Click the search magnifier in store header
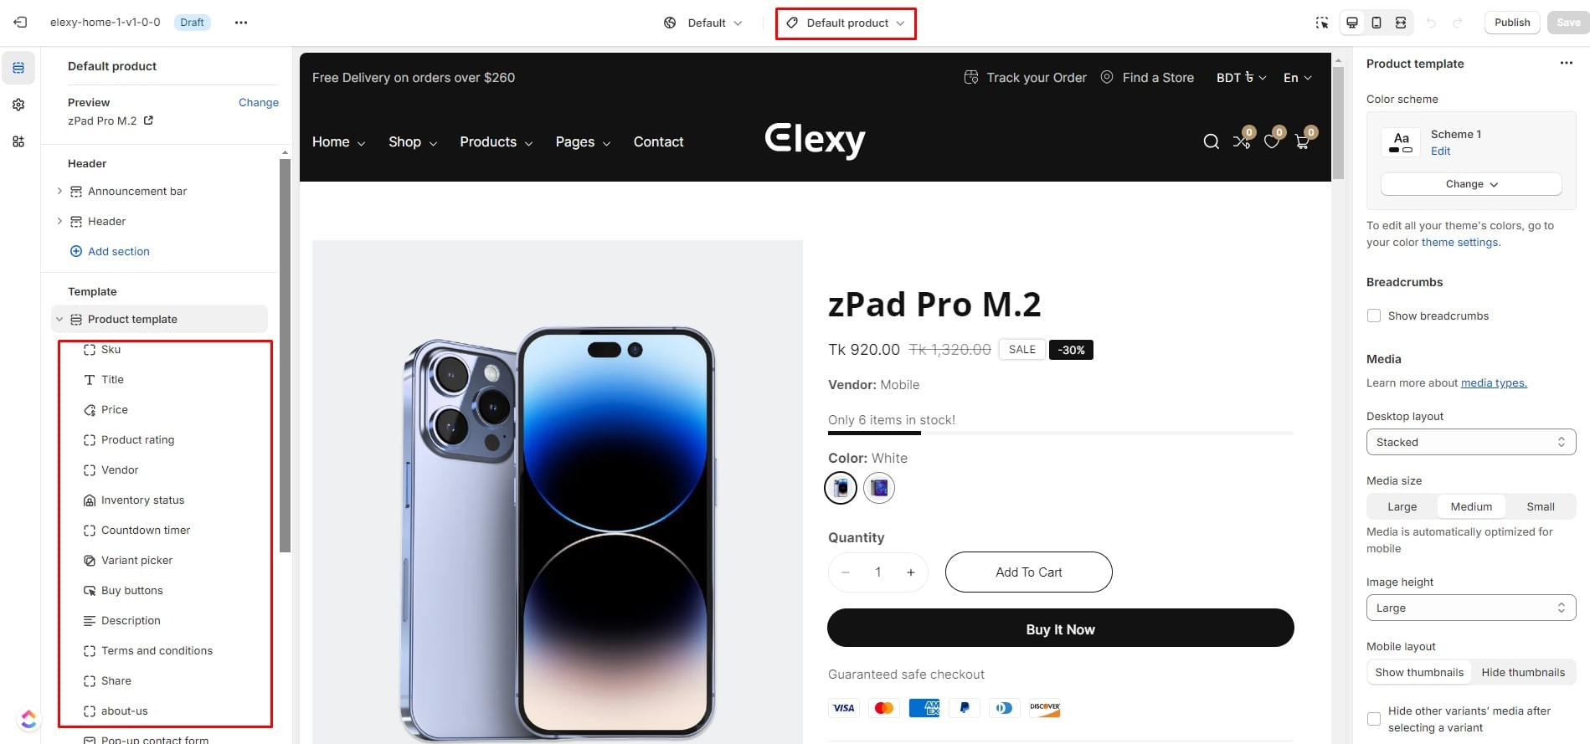The width and height of the screenshot is (1590, 744). pyautogui.click(x=1211, y=141)
